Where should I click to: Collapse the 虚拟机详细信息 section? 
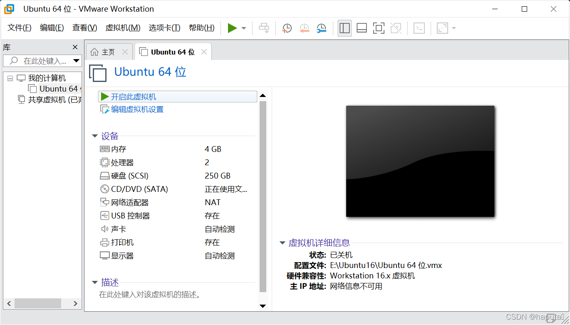pyautogui.click(x=283, y=243)
